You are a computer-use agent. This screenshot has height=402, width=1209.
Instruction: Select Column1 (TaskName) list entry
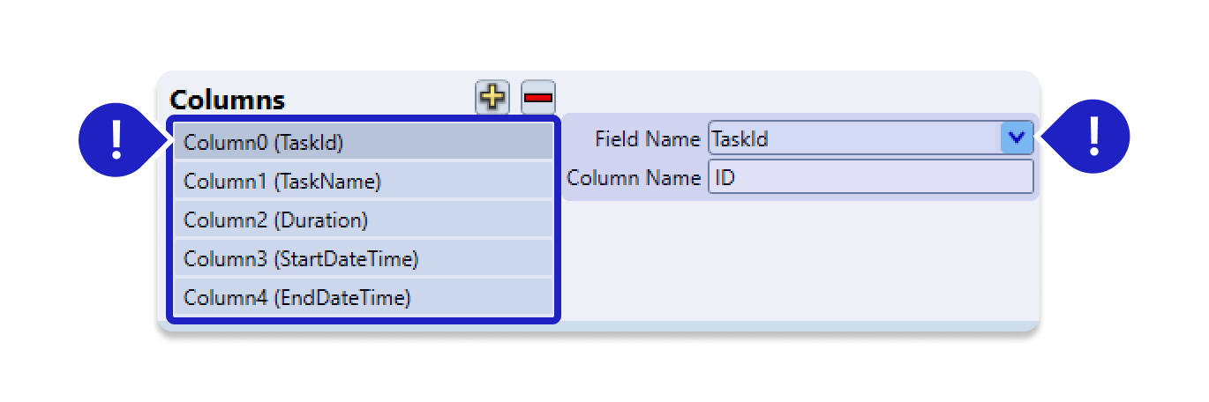[x=363, y=181]
